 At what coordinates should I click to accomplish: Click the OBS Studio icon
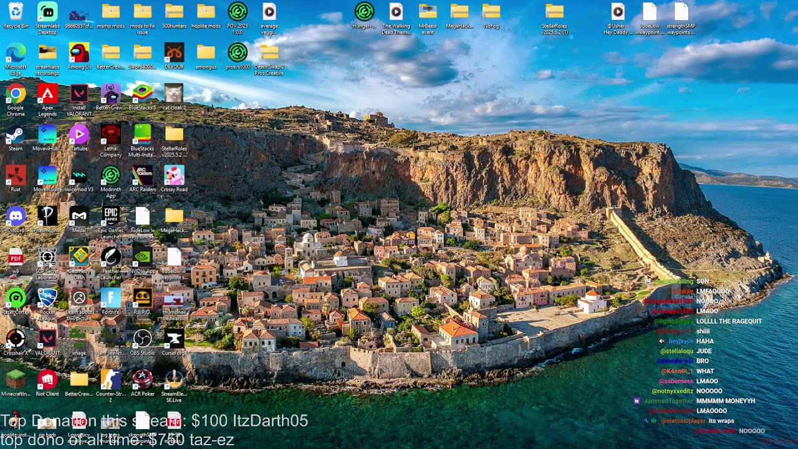pos(143,339)
